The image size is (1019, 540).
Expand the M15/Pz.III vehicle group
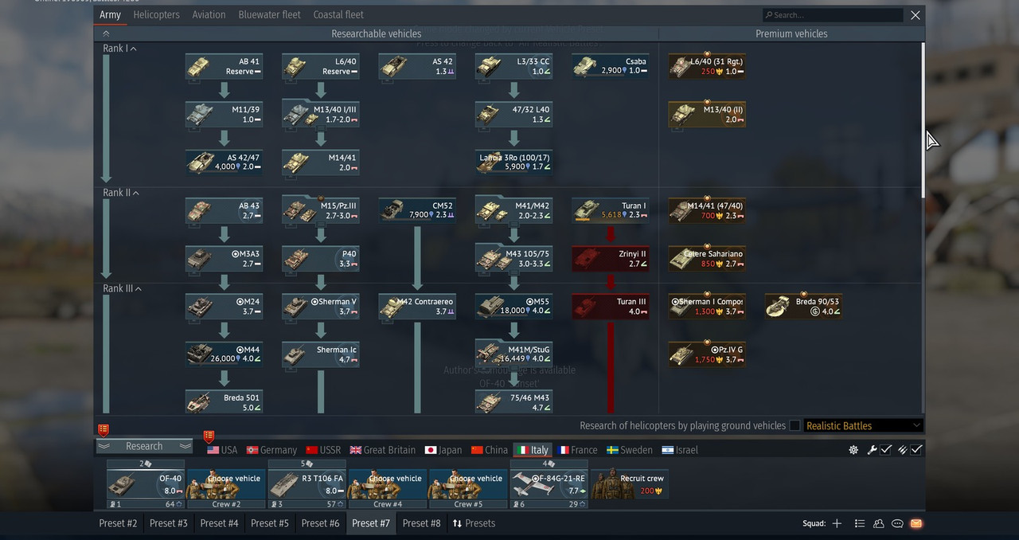321,210
